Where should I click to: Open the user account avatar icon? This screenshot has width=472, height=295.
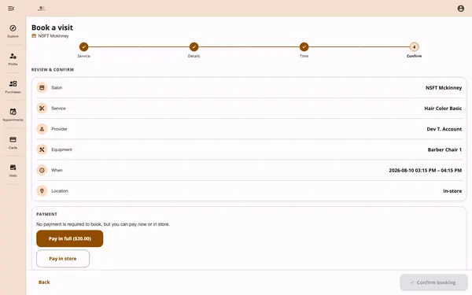[x=460, y=9]
